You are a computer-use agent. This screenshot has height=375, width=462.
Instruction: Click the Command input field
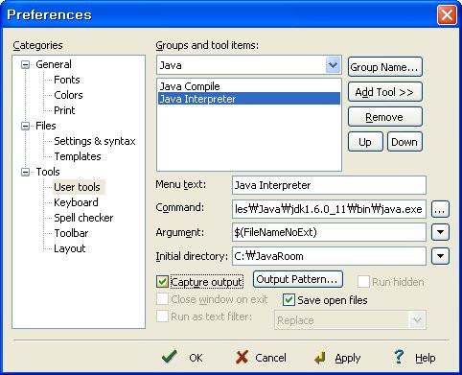click(x=329, y=209)
